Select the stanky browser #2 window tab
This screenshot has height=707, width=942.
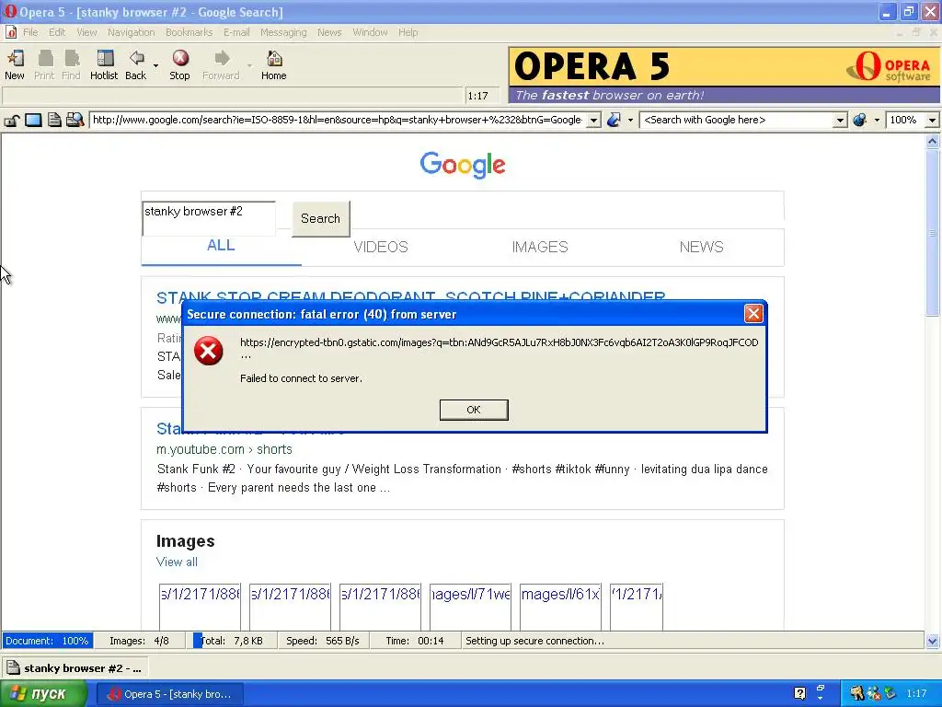coord(75,668)
